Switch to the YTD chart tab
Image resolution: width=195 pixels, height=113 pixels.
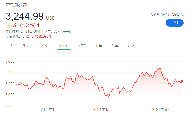click(x=82, y=46)
